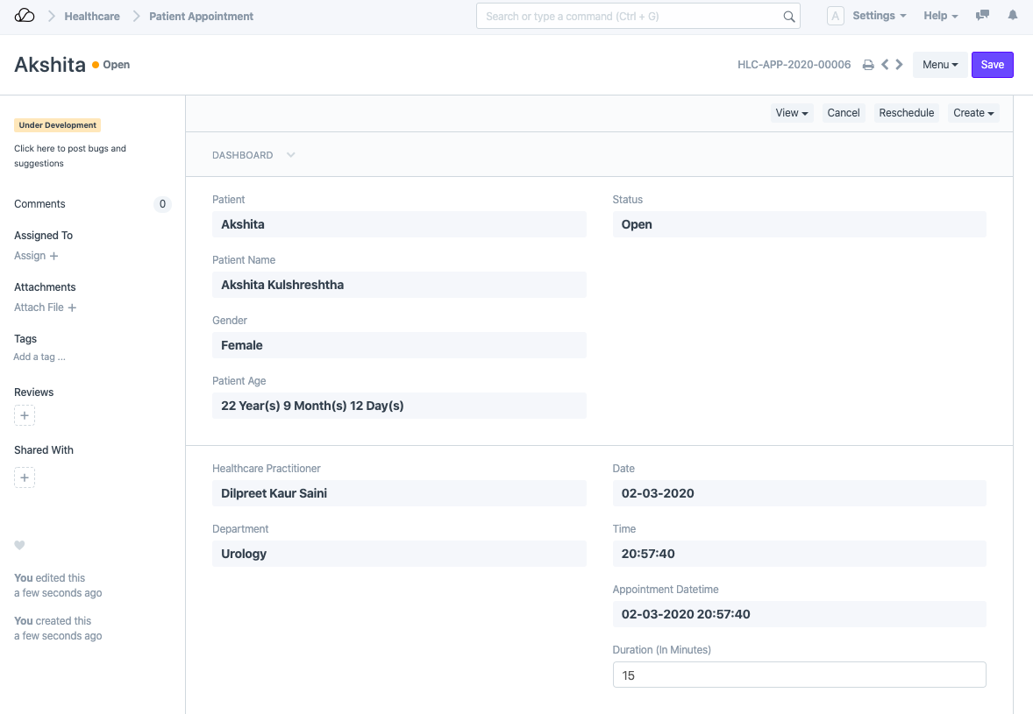The height and width of the screenshot is (714, 1033).
Task: Open the Help menu
Action: click(x=940, y=16)
